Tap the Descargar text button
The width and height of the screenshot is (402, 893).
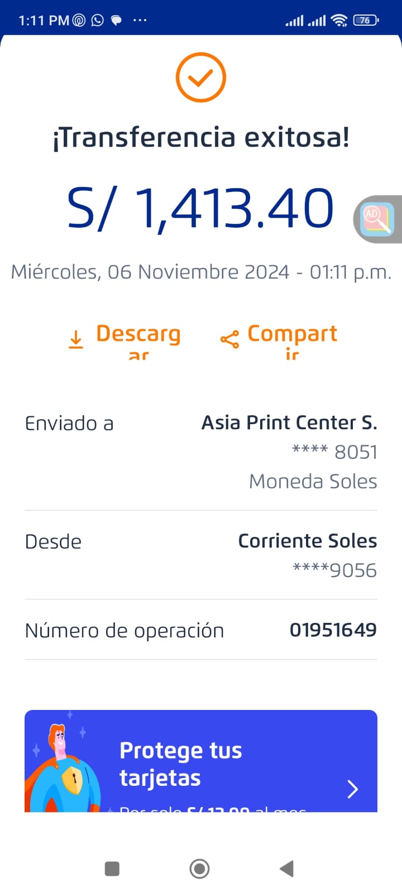(138, 335)
